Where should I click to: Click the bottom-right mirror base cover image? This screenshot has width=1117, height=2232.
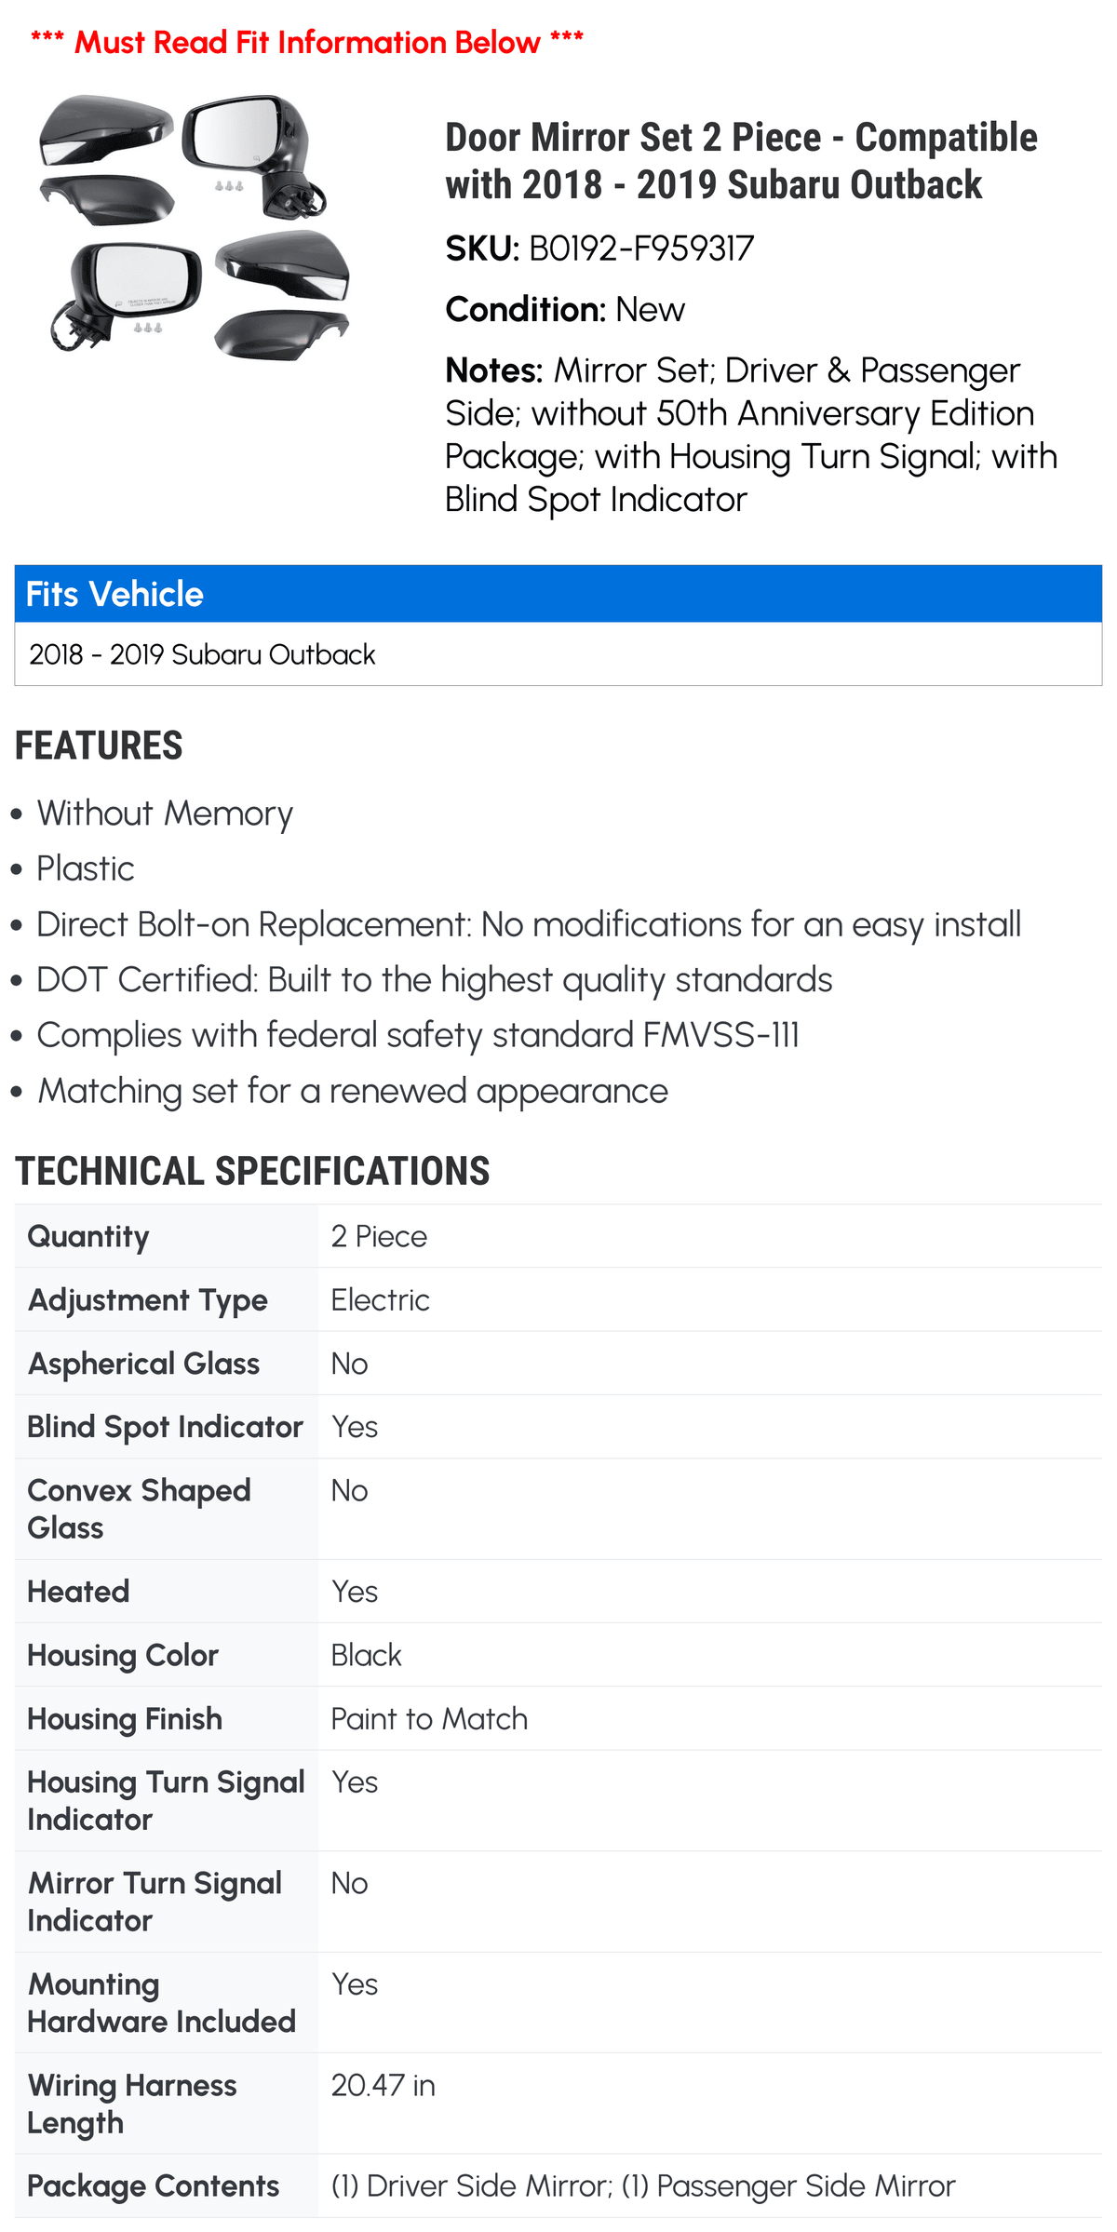pyautogui.click(x=281, y=334)
